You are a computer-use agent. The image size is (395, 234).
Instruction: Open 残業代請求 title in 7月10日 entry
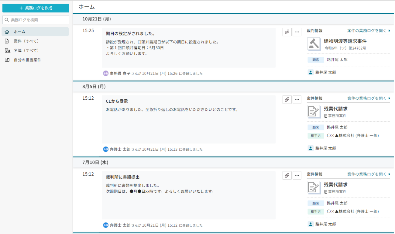tap(336, 184)
